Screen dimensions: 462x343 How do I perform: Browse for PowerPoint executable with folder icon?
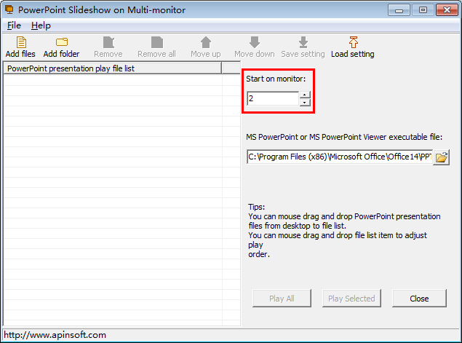(x=441, y=157)
